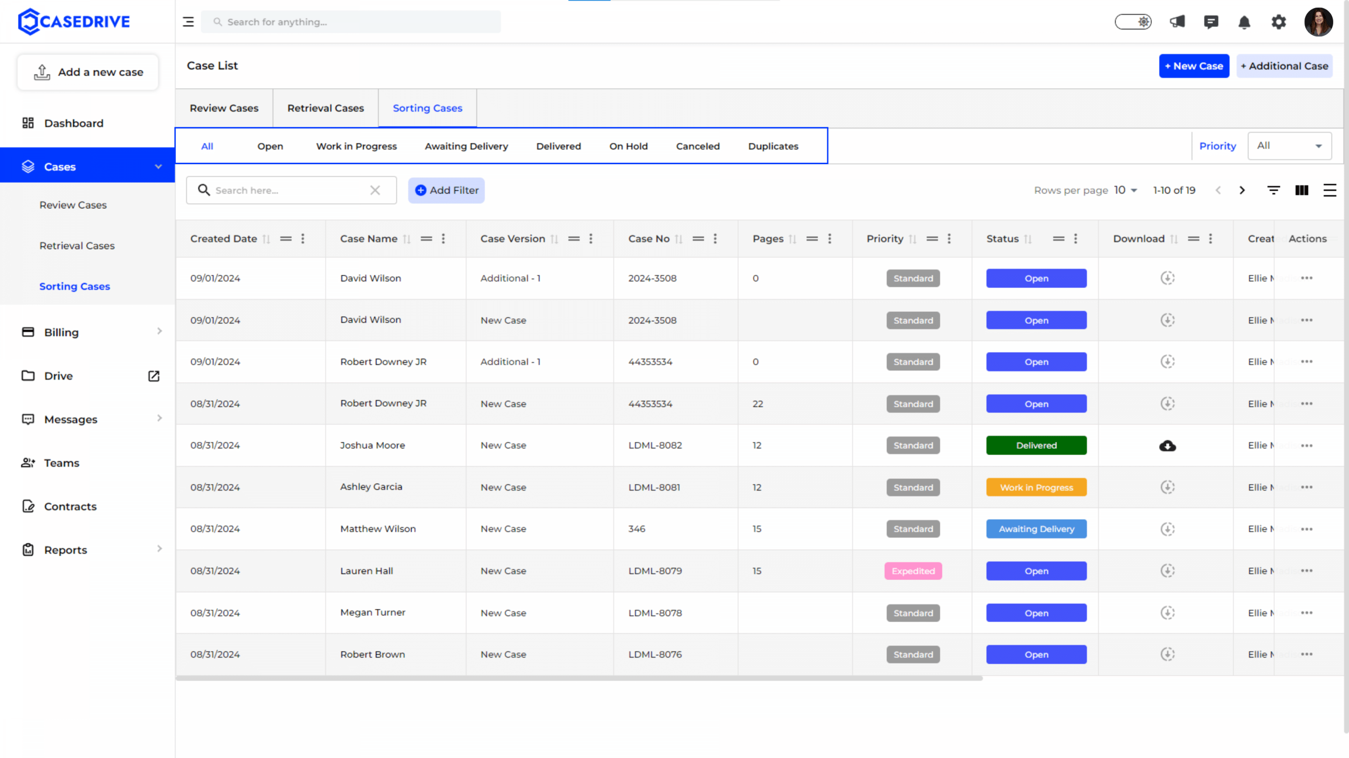Screen dimensions: 1349x758
Task: Filter by On Hold tab
Action: [628, 146]
